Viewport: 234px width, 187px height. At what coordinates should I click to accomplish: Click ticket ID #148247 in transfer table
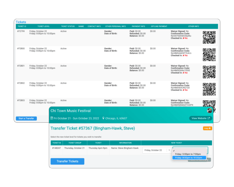click(56, 148)
